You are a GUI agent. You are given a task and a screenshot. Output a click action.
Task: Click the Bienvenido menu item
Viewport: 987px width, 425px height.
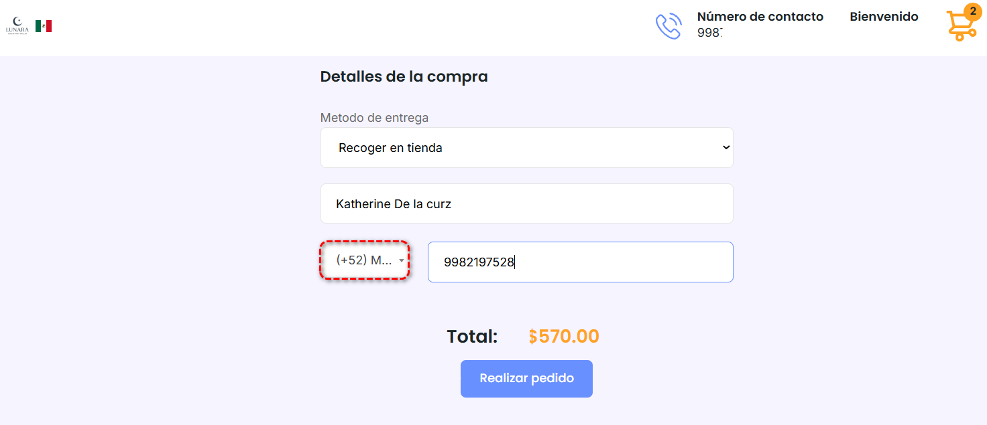(x=884, y=17)
